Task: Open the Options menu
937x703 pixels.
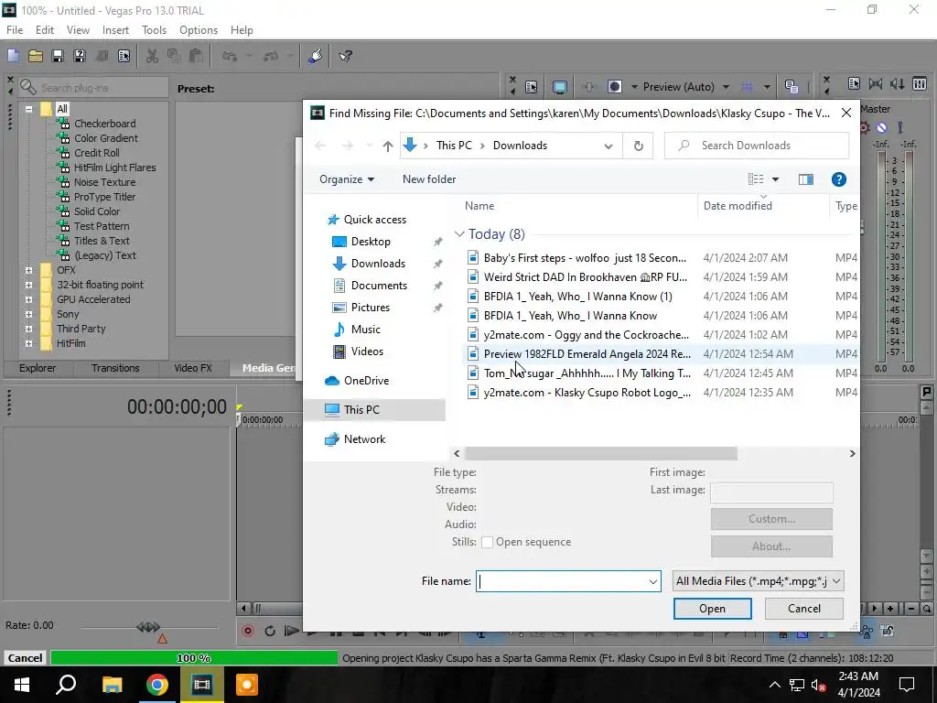Action: 199,30
